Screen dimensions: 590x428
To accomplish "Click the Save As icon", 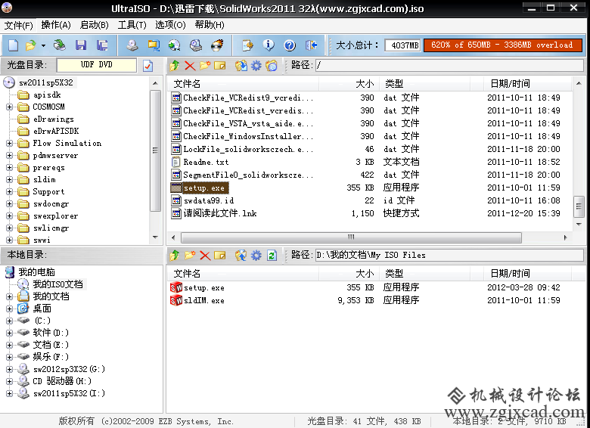I will [x=101, y=45].
